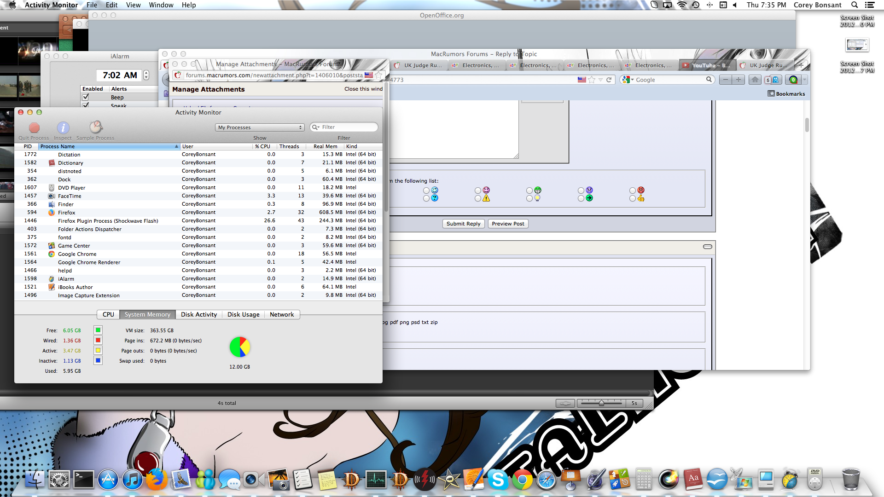Select the lightbulb icon radio button
Image resolution: width=884 pixels, height=497 pixels.
529,198
